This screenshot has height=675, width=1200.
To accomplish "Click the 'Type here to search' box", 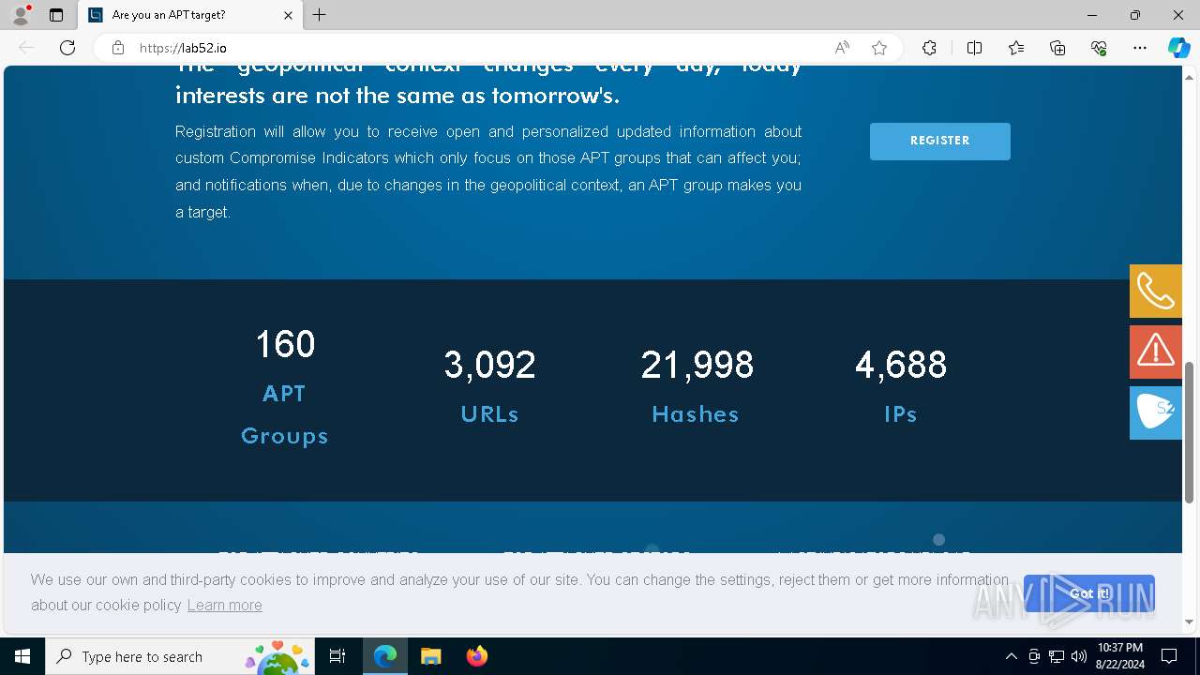I will pyautogui.click(x=180, y=656).
